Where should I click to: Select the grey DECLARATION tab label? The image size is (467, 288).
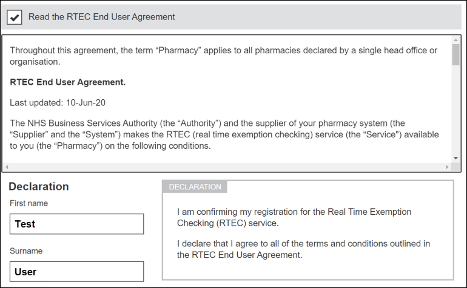(x=195, y=187)
